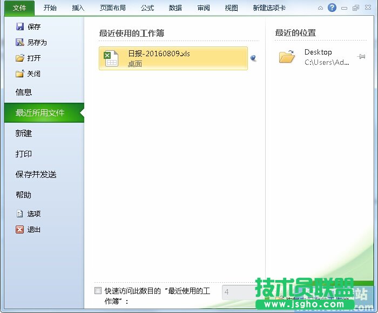The image size is (378, 313).
Task: Pin the Desktop location to recent places
Action: point(361,56)
